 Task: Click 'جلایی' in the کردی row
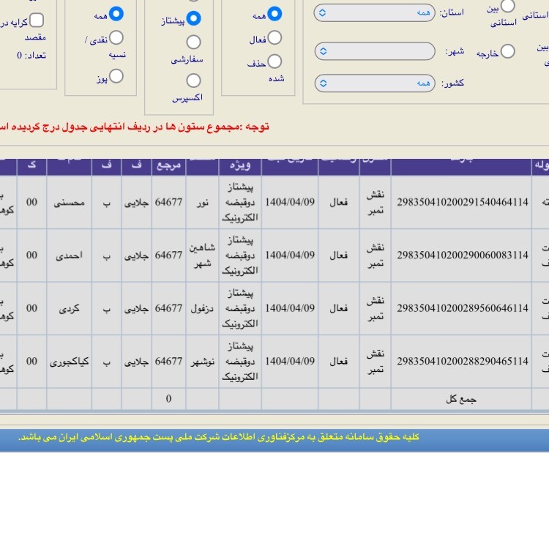[x=136, y=308]
